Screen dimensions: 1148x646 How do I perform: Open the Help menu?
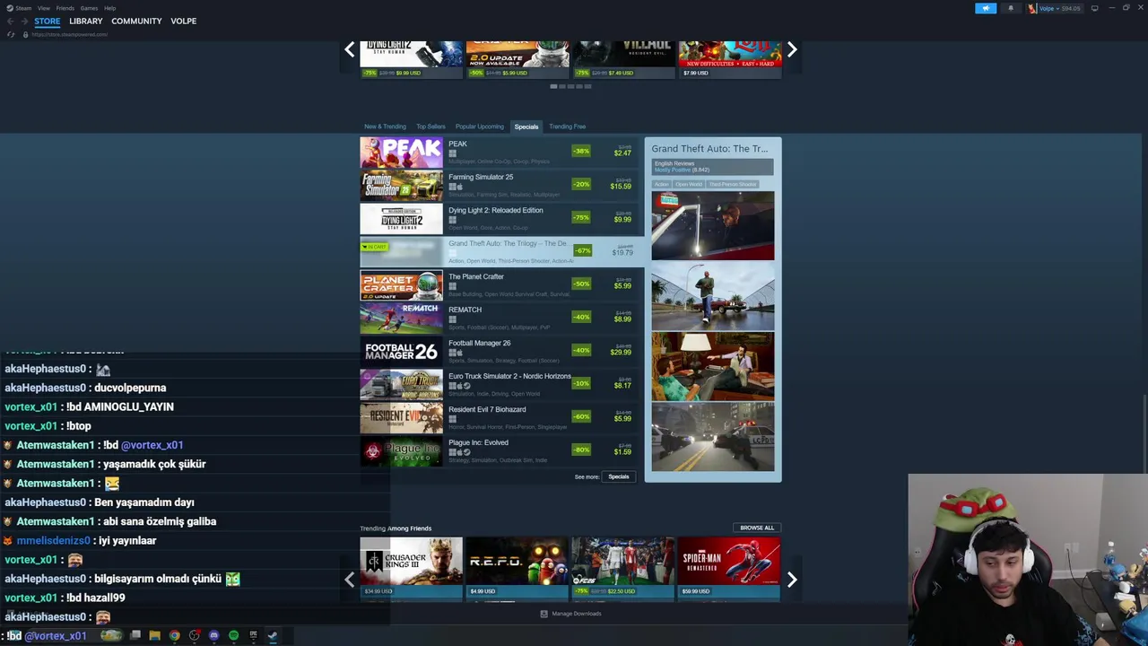point(109,8)
